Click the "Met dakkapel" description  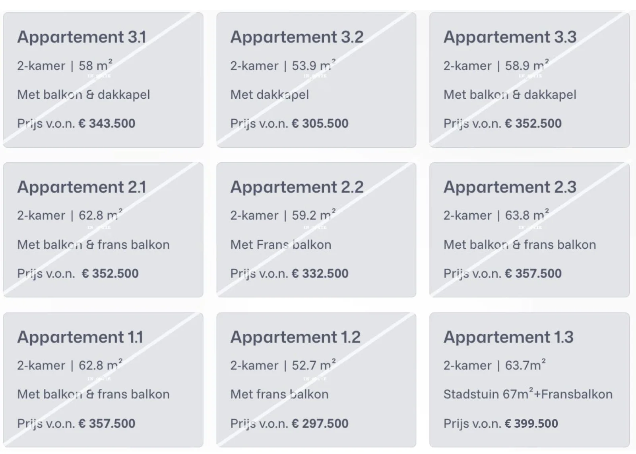tap(269, 95)
